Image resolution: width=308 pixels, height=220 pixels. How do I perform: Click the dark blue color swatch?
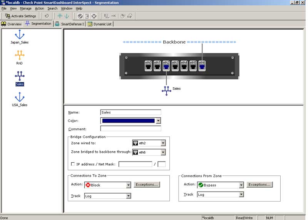(x=128, y=121)
